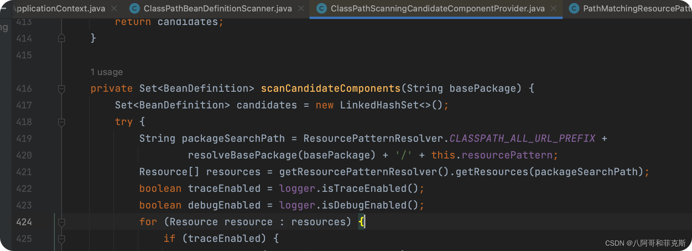Click the scanCandidateComponents method name
Viewport: 692px width, 251px height.
tap(331, 88)
